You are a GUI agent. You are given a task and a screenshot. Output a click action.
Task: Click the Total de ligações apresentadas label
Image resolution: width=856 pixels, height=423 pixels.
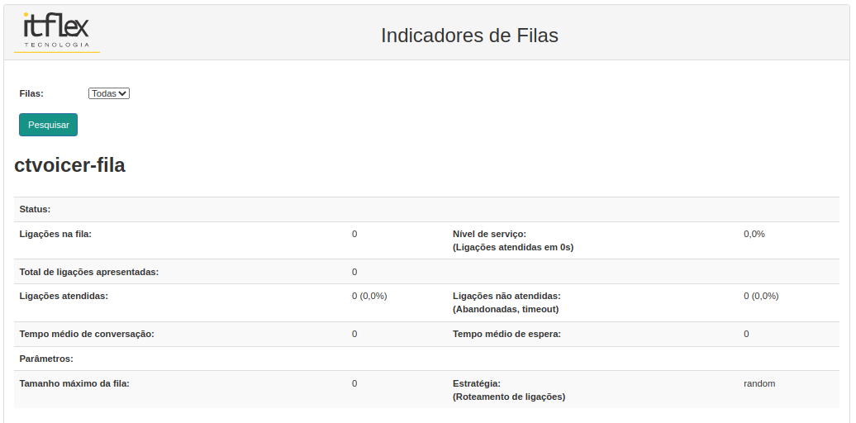tap(89, 272)
